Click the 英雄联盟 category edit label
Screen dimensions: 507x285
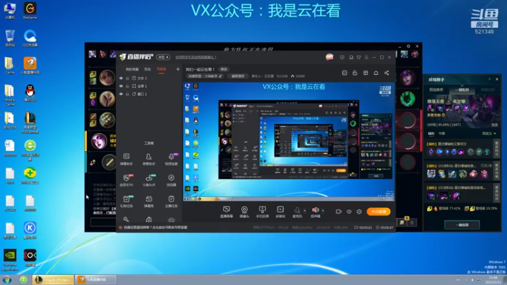point(205,76)
